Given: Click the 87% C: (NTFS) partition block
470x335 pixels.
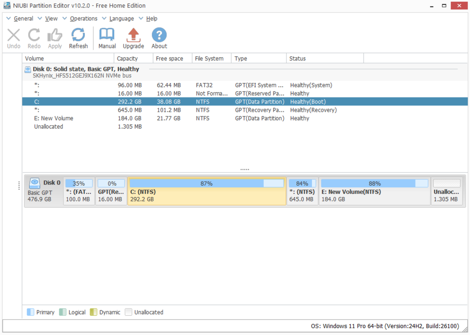Looking at the screenshot, I should click(x=207, y=191).
